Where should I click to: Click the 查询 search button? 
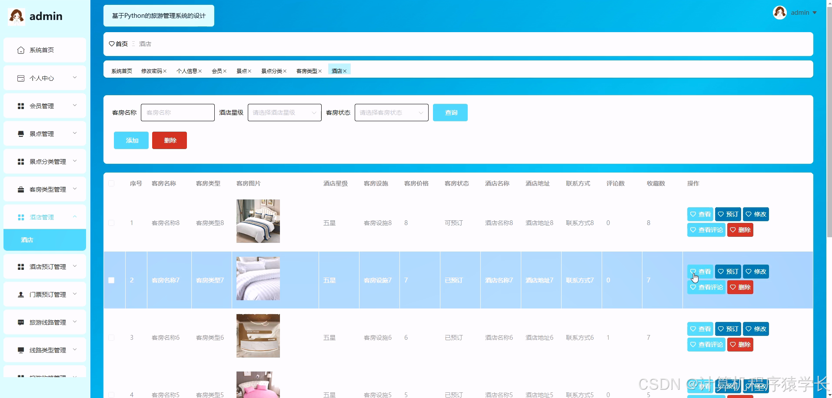(450, 113)
